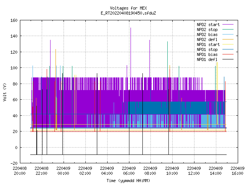Click the -20 y-axis tick label

(x=14, y=163)
